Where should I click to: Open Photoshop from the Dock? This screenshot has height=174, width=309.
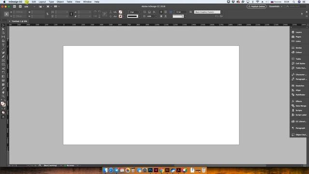point(150,170)
